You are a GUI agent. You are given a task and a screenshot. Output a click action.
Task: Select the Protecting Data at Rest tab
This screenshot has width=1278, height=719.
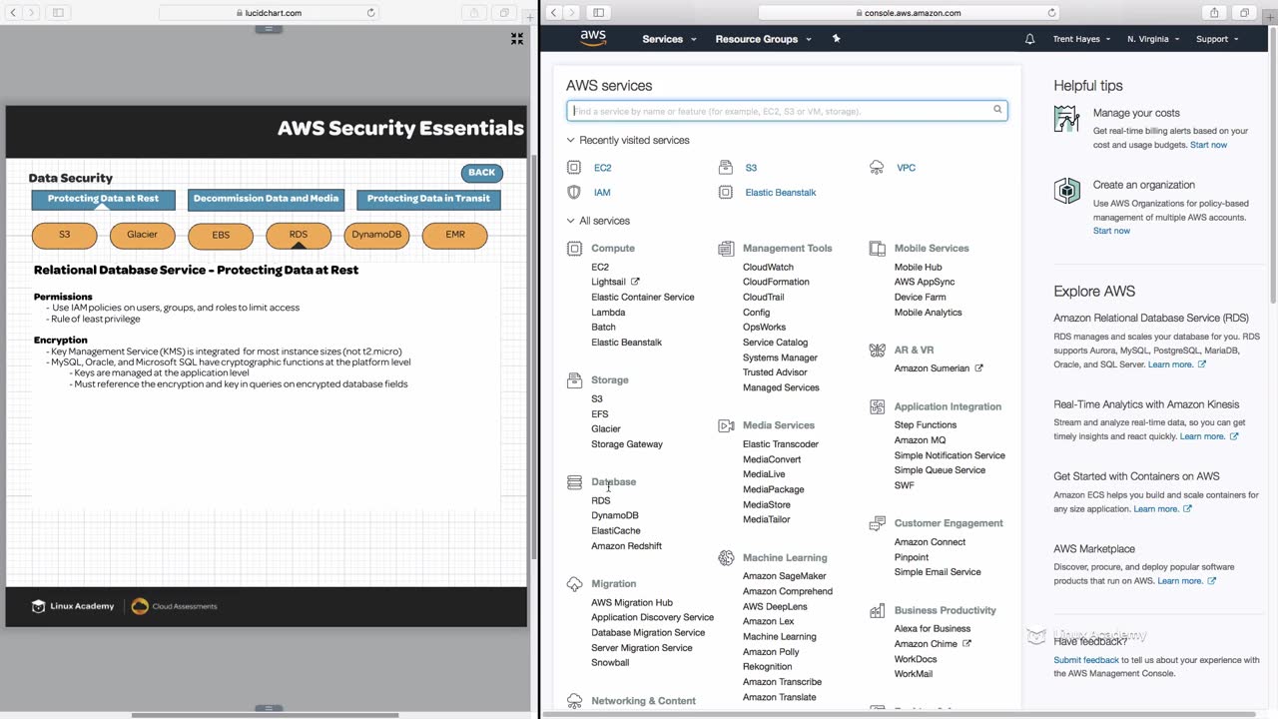[103, 199]
